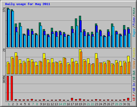Click day 10 on the x-axis
The image size is (137, 107).
(x=44, y=104)
